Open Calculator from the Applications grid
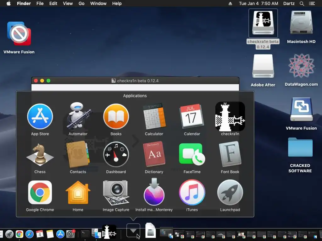This screenshot has width=322, height=241. pos(154,116)
